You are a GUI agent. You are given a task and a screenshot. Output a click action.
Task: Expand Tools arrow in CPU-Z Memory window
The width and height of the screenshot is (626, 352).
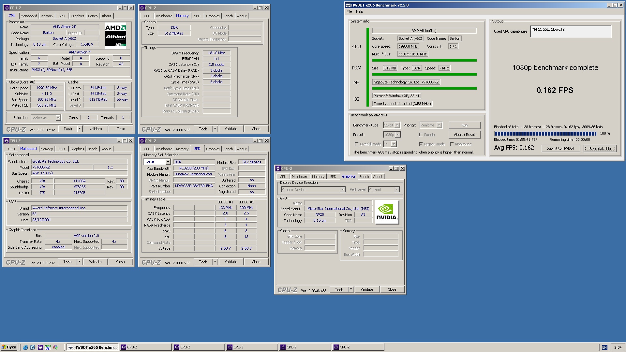215,129
